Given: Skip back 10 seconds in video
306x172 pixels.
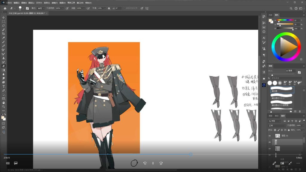Looking at the screenshot, I should 145,163.
